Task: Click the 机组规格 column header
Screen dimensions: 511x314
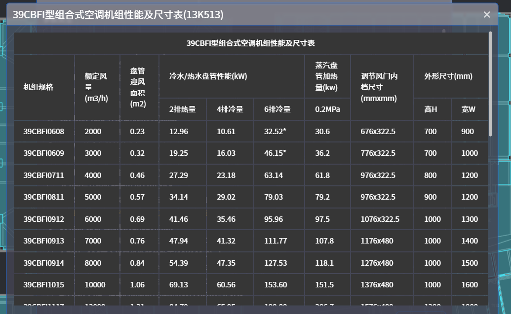Action: 39,87
